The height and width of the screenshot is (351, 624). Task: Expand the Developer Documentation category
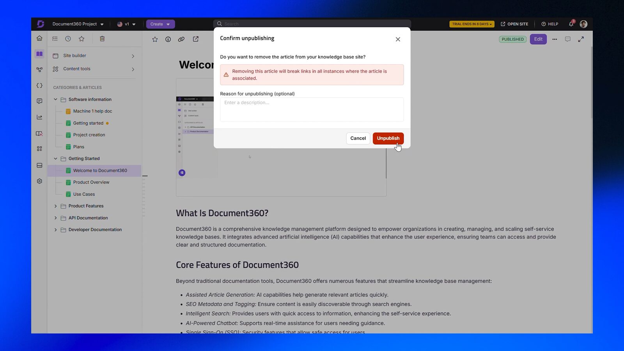(55, 230)
